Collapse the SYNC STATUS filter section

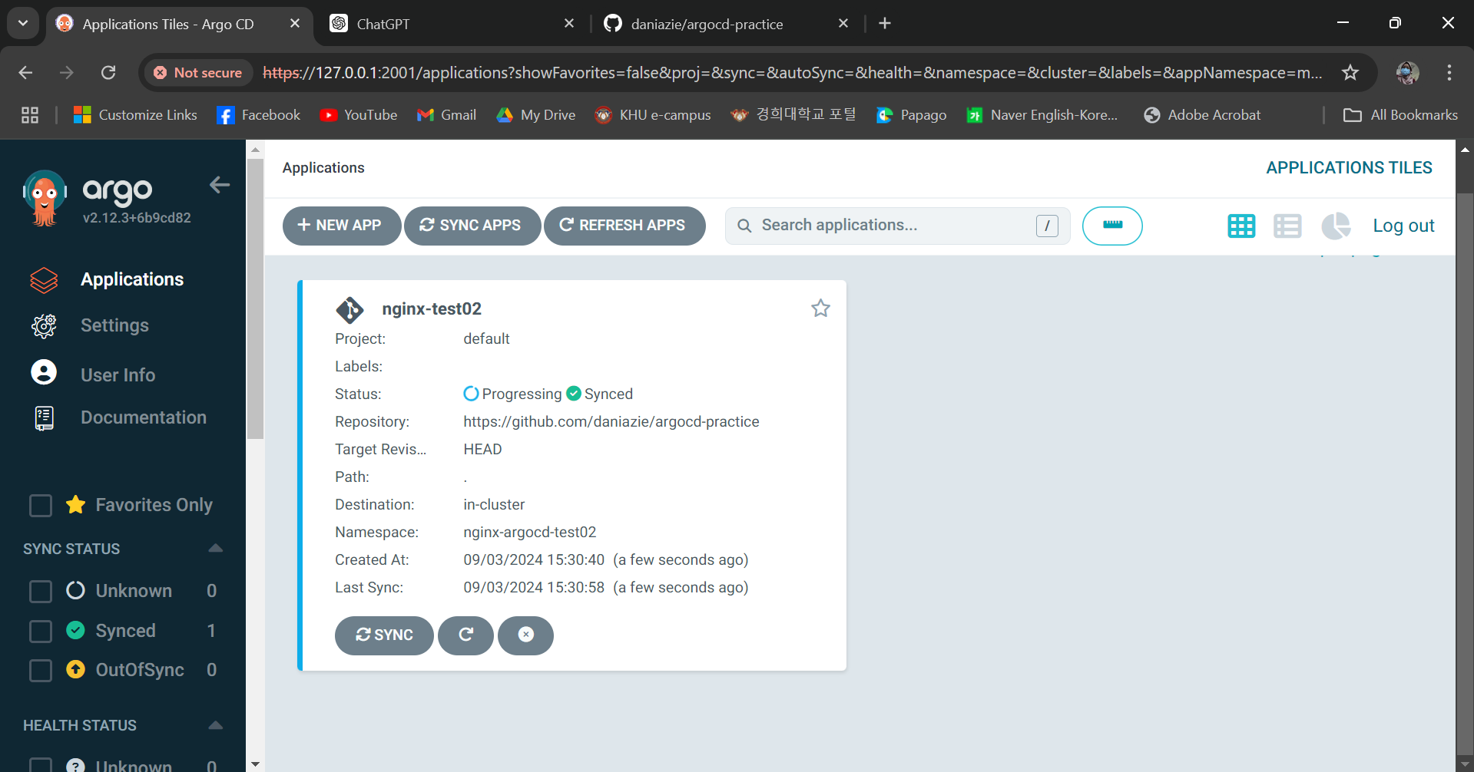(216, 548)
